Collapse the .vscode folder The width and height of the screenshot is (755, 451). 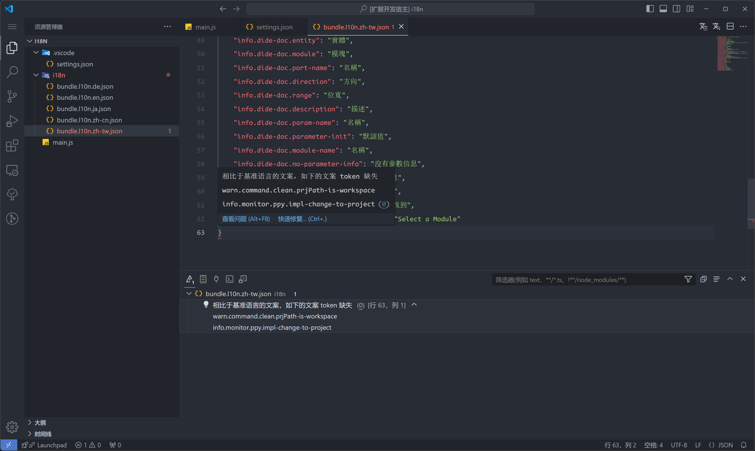36,53
